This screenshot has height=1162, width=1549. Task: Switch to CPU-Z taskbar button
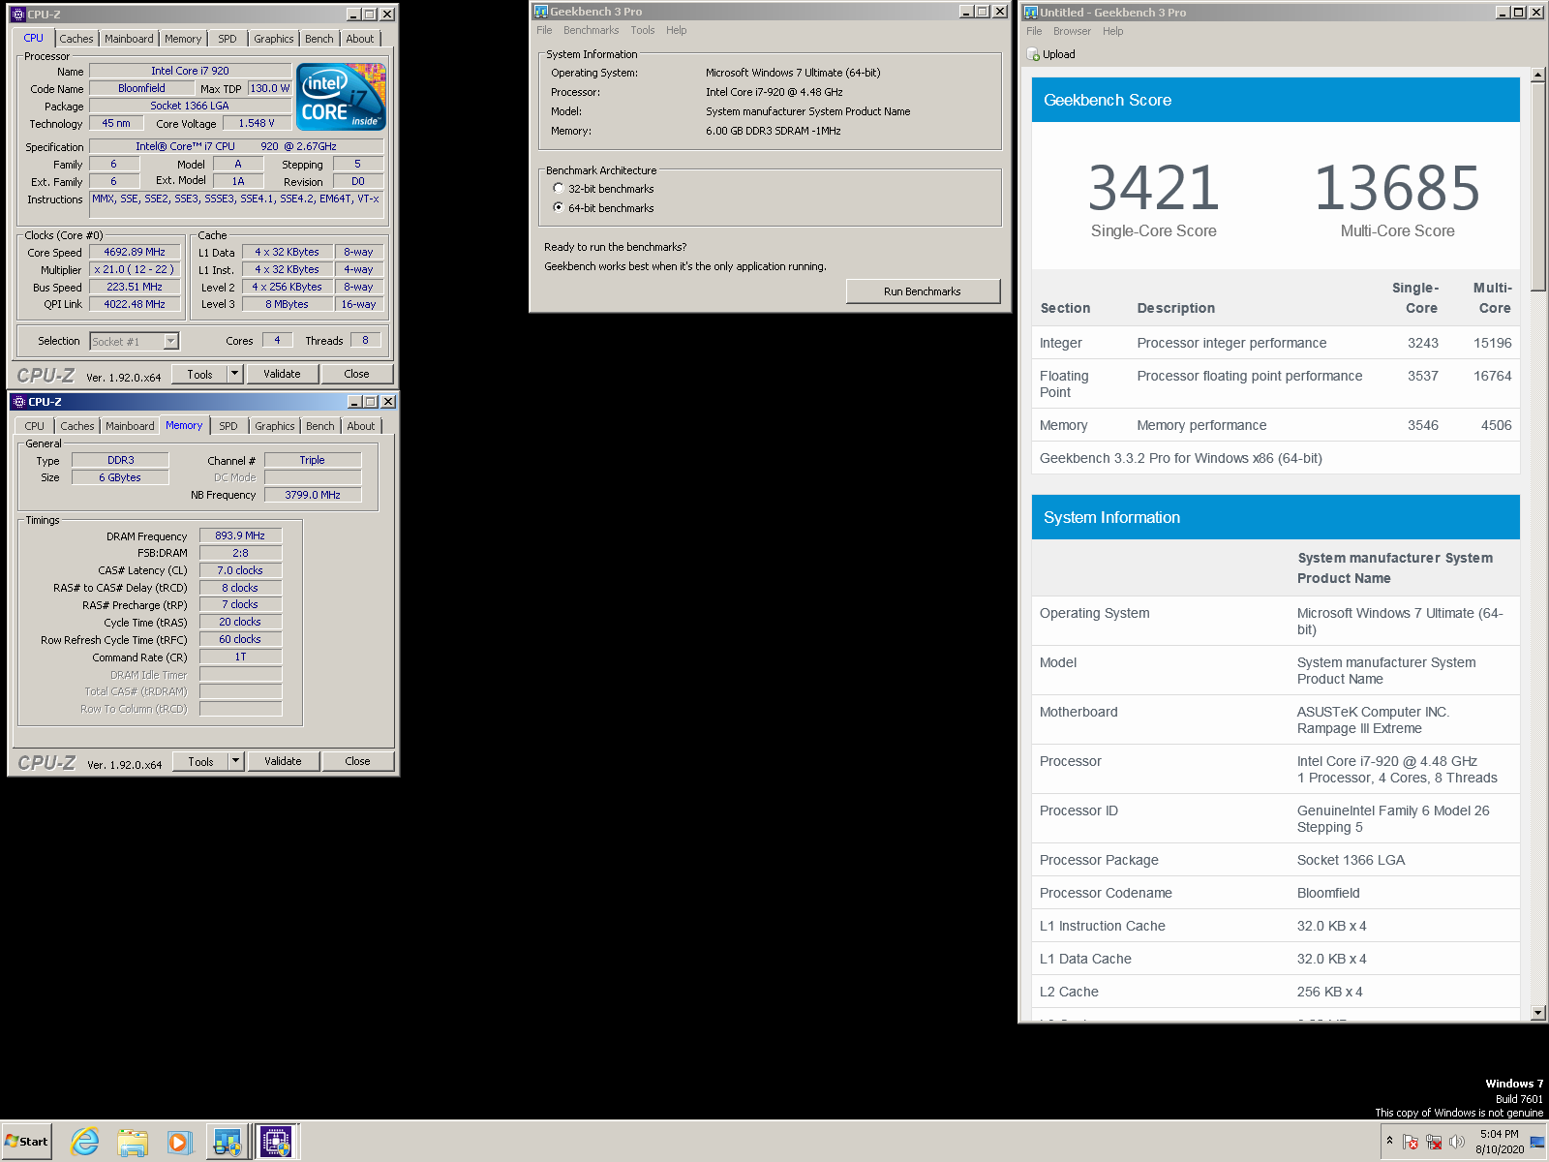[276, 1142]
